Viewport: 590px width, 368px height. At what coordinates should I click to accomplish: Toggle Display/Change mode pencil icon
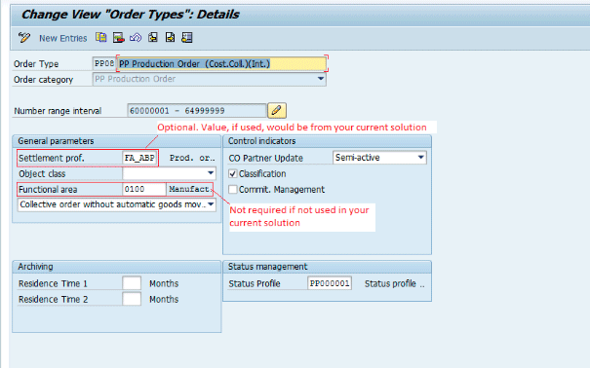pos(24,38)
